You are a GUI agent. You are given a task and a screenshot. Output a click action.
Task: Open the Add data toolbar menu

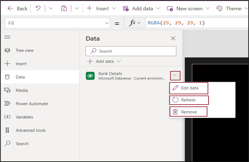coord(142,9)
